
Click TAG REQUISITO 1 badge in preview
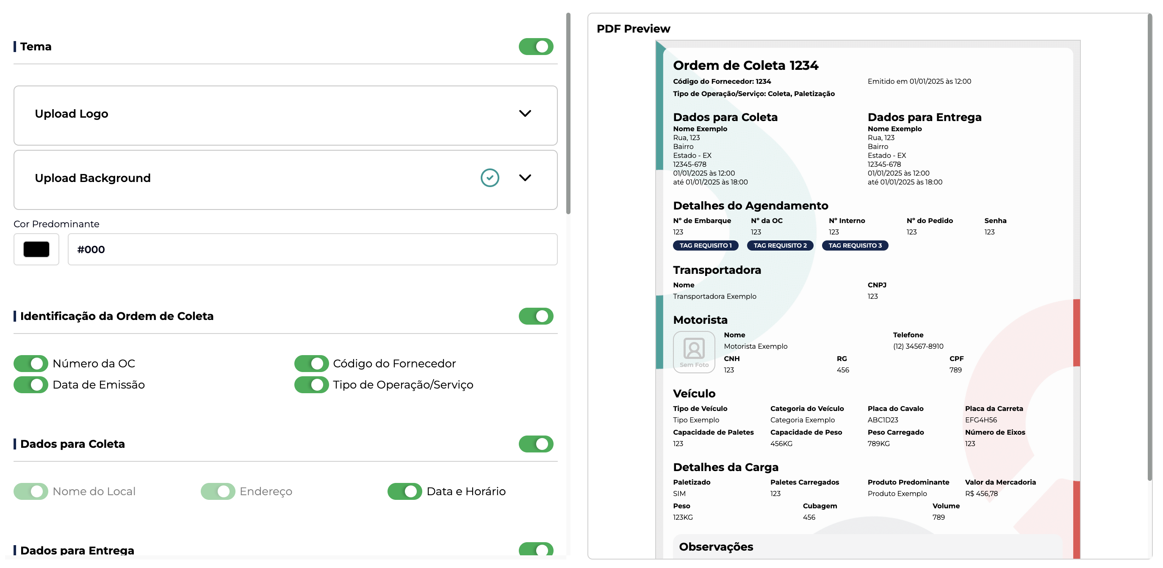coord(705,245)
